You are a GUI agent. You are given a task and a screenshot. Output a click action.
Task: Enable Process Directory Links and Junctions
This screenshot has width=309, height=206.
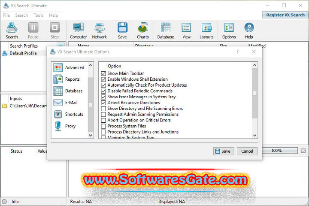[x=103, y=132]
